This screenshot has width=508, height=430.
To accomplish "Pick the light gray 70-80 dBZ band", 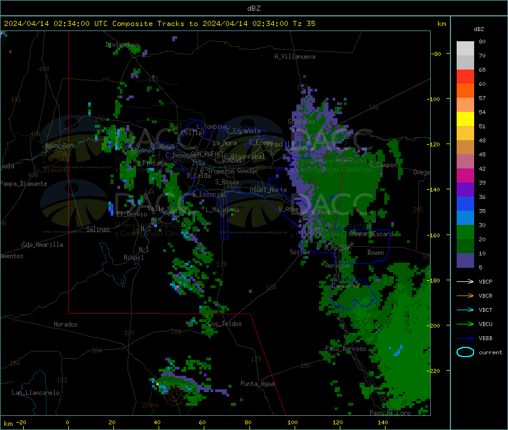I will click(x=465, y=49).
